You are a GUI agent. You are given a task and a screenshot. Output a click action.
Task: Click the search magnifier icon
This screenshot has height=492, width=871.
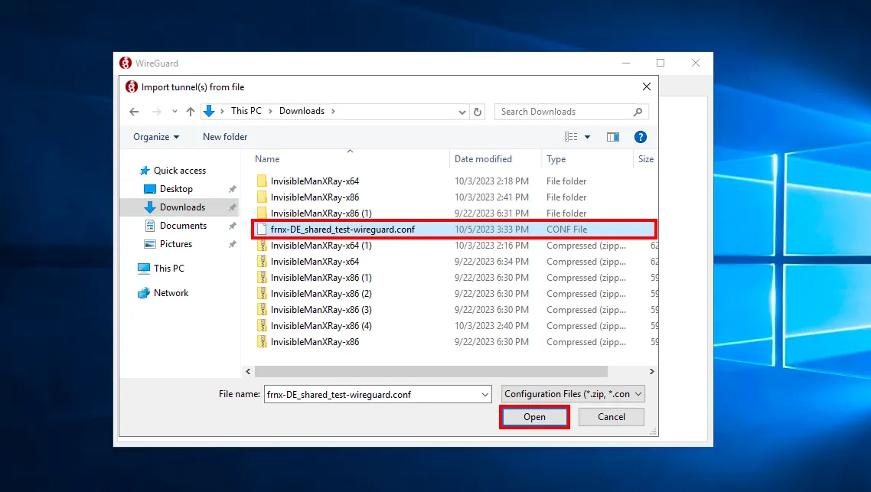pos(638,112)
